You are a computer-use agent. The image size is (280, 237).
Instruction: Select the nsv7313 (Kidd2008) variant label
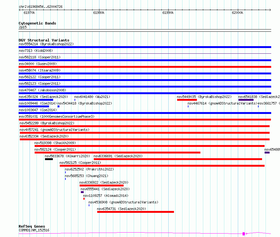point(36,51)
